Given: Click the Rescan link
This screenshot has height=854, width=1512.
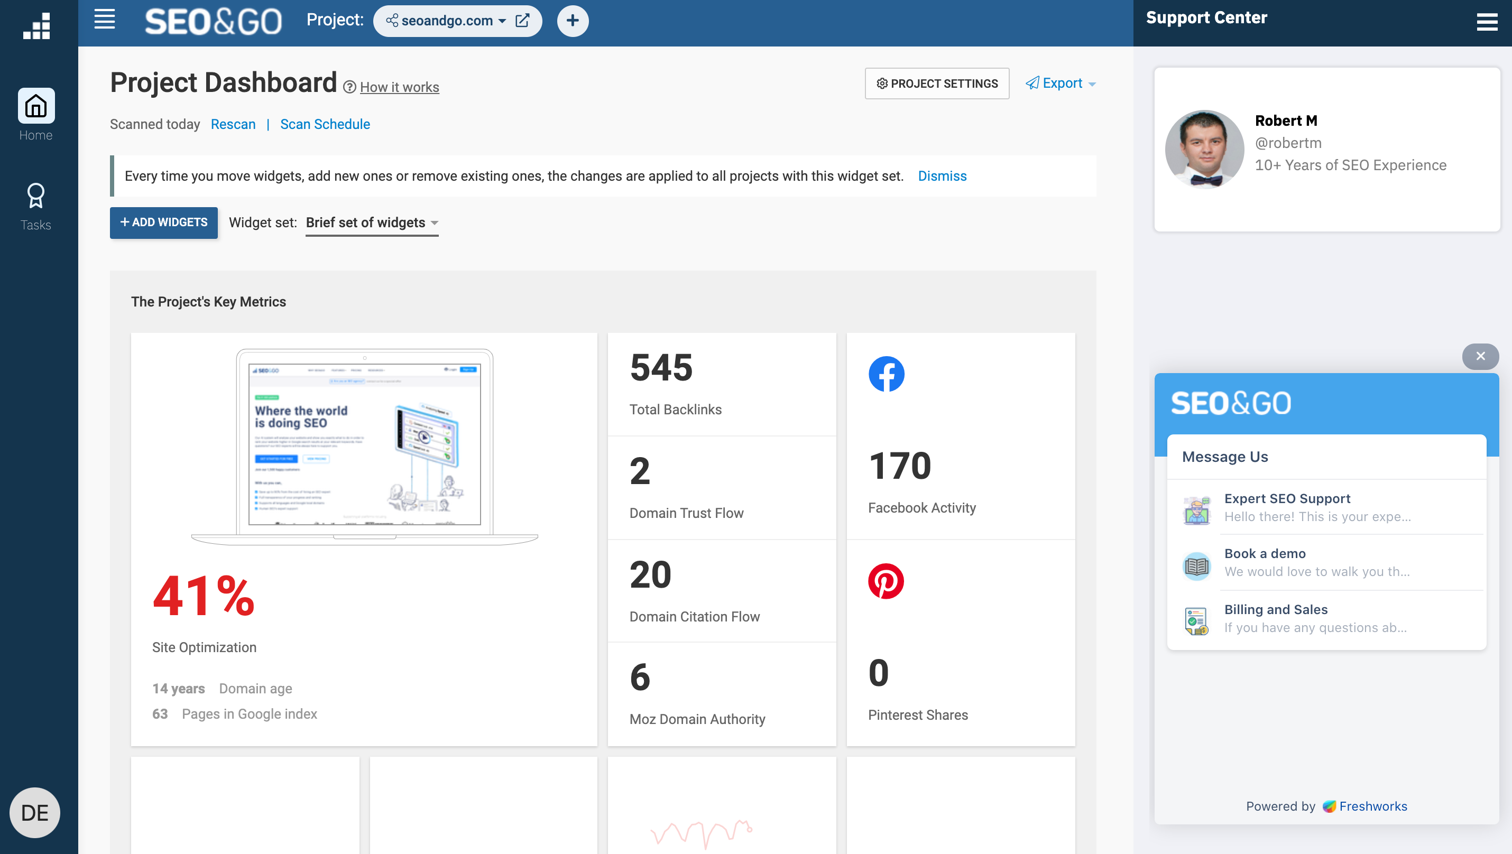Looking at the screenshot, I should [x=233, y=124].
